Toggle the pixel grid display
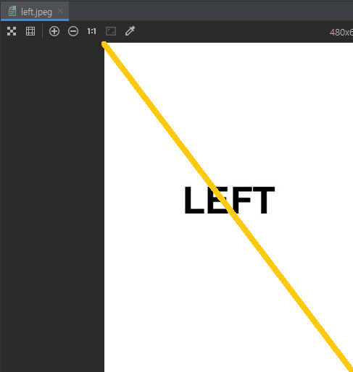The image size is (353, 372). coord(30,31)
